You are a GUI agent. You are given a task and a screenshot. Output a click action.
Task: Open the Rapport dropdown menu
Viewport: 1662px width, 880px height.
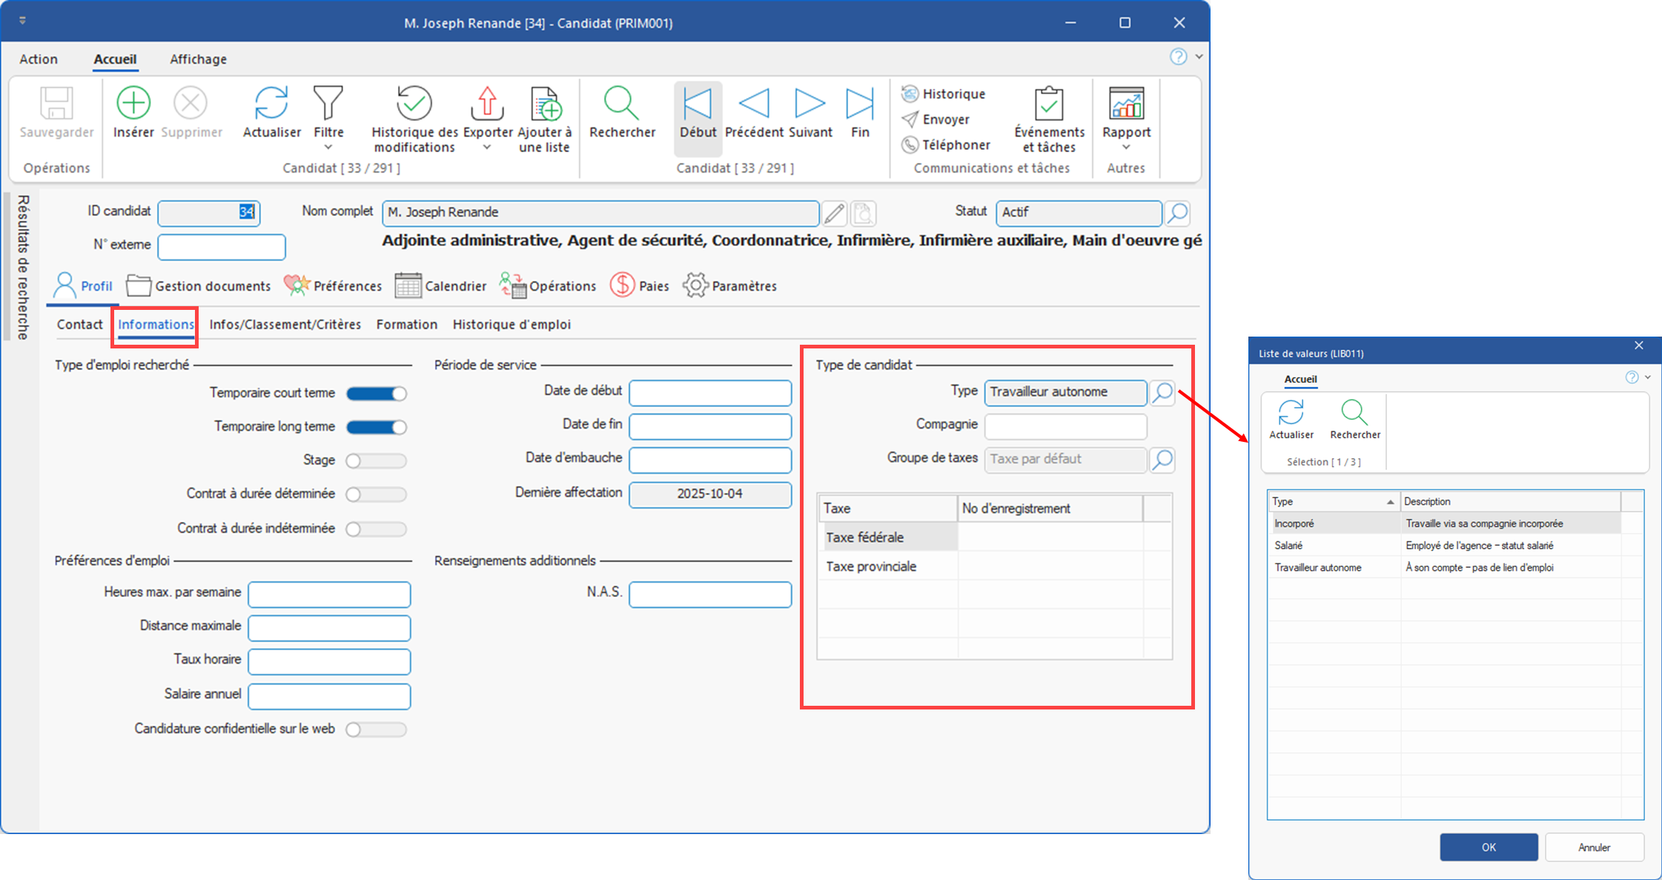click(1126, 148)
